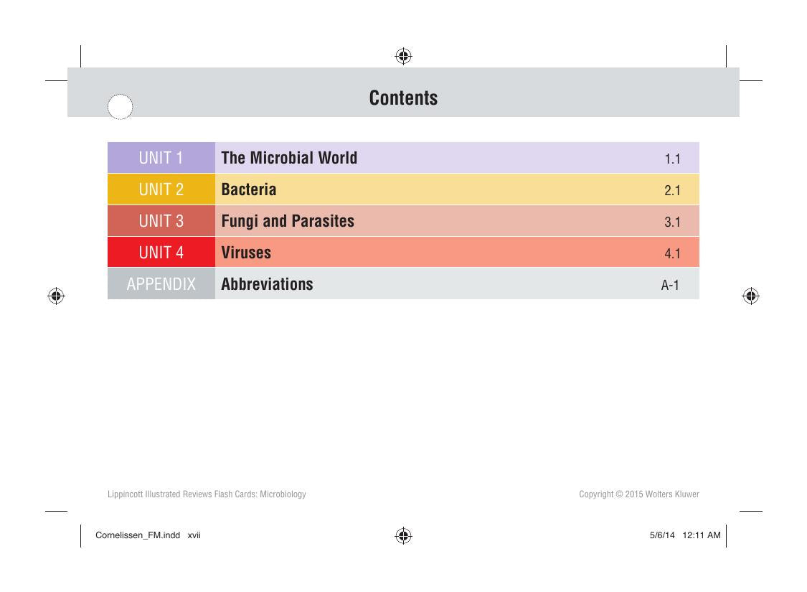Click page number 1.1
Screen dimensions: 807x592
(x=672, y=159)
